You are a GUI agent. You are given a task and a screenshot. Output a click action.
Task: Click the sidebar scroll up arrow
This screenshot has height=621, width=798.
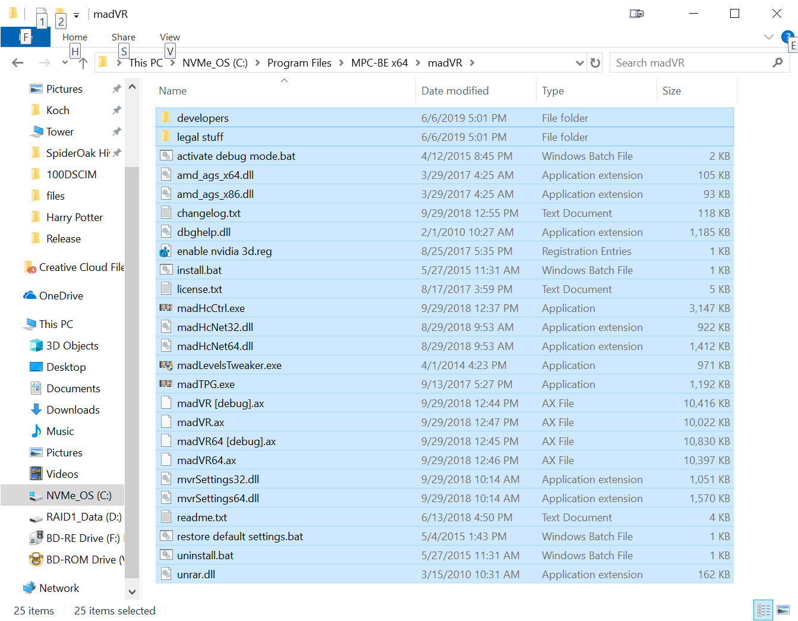[x=132, y=87]
